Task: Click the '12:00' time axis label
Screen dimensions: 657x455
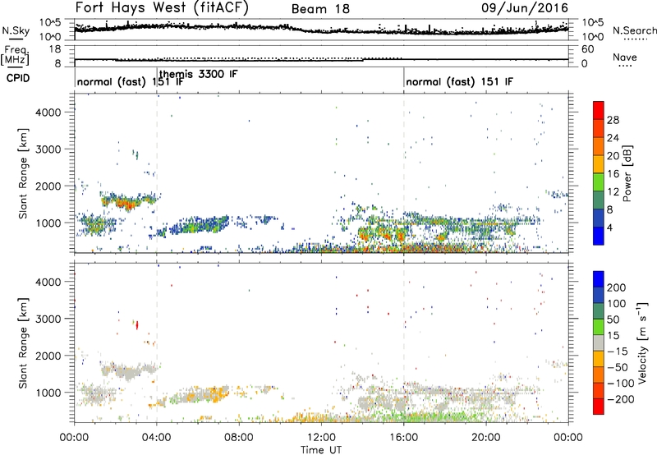Action: click(x=321, y=438)
